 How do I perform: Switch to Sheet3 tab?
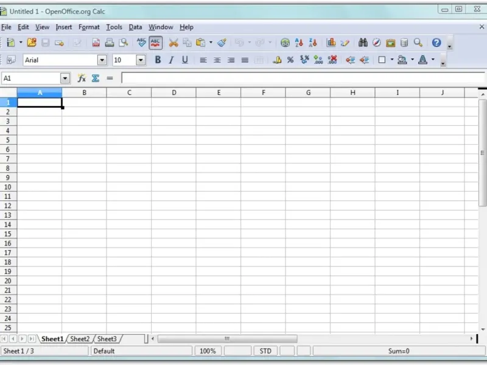click(107, 339)
